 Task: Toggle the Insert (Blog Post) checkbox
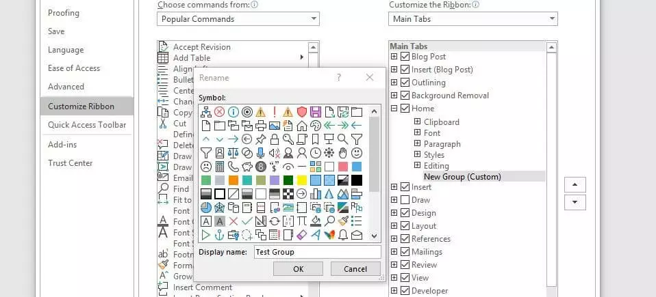click(405, 70)
